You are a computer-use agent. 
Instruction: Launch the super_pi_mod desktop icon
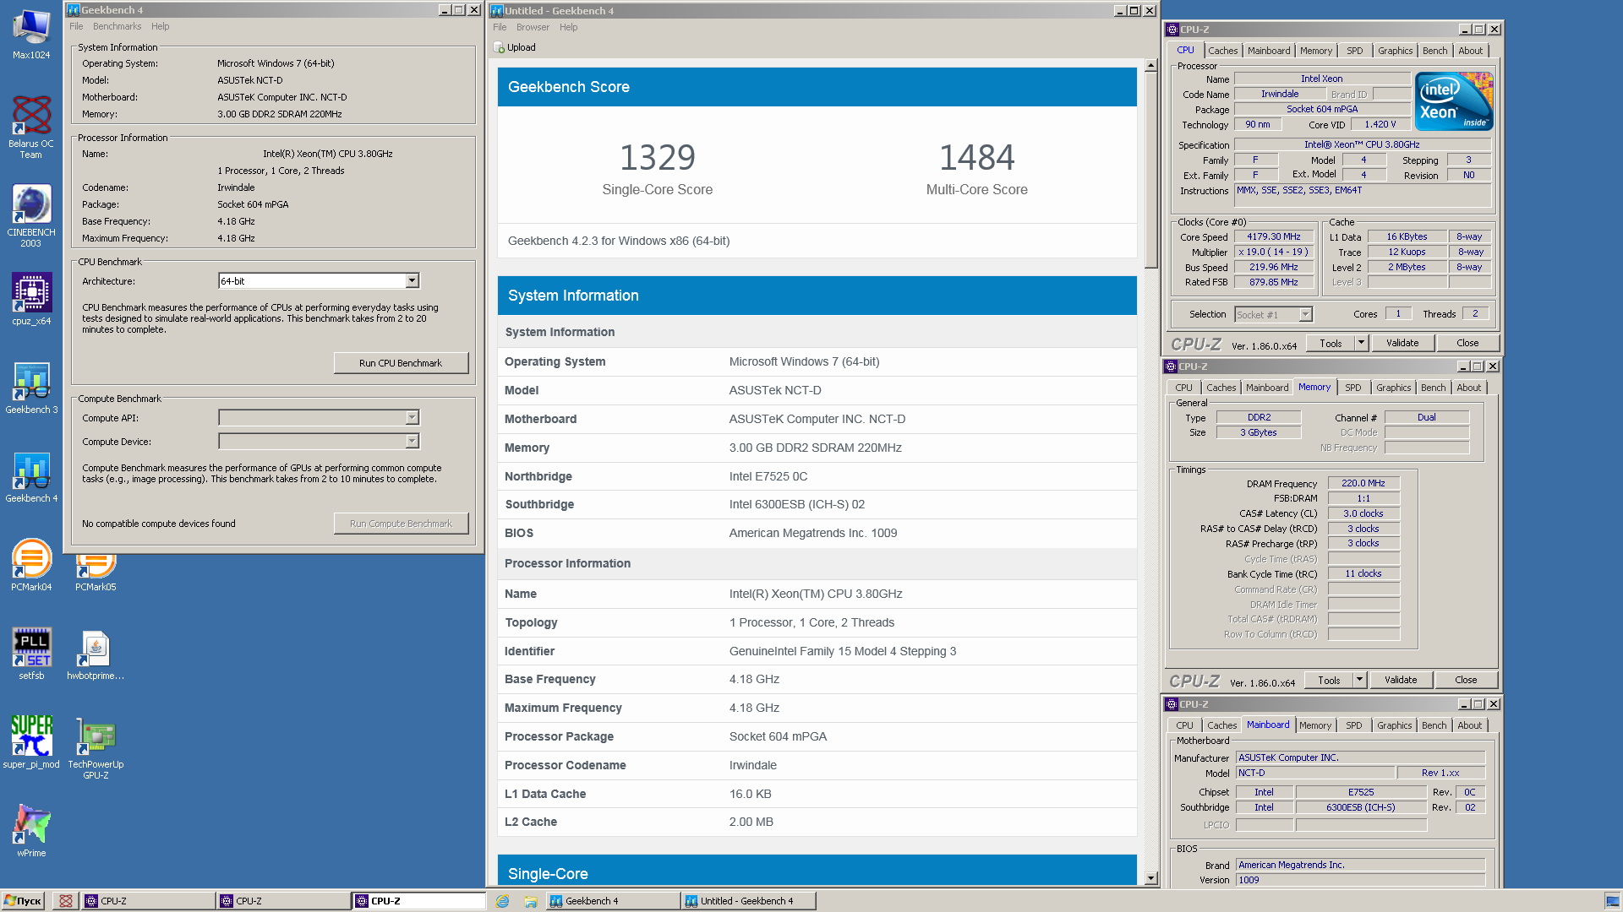(x=31, y=742)
